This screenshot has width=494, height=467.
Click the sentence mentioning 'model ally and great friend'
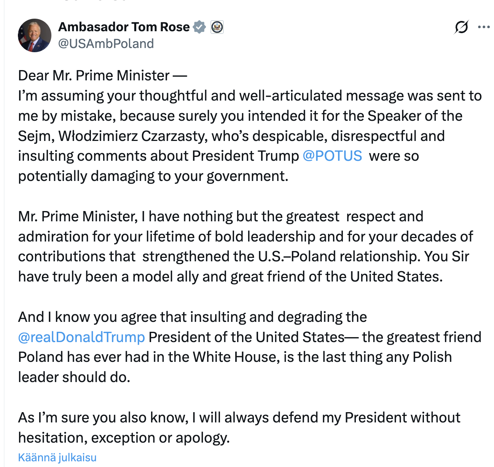click(x=230, y=277)
